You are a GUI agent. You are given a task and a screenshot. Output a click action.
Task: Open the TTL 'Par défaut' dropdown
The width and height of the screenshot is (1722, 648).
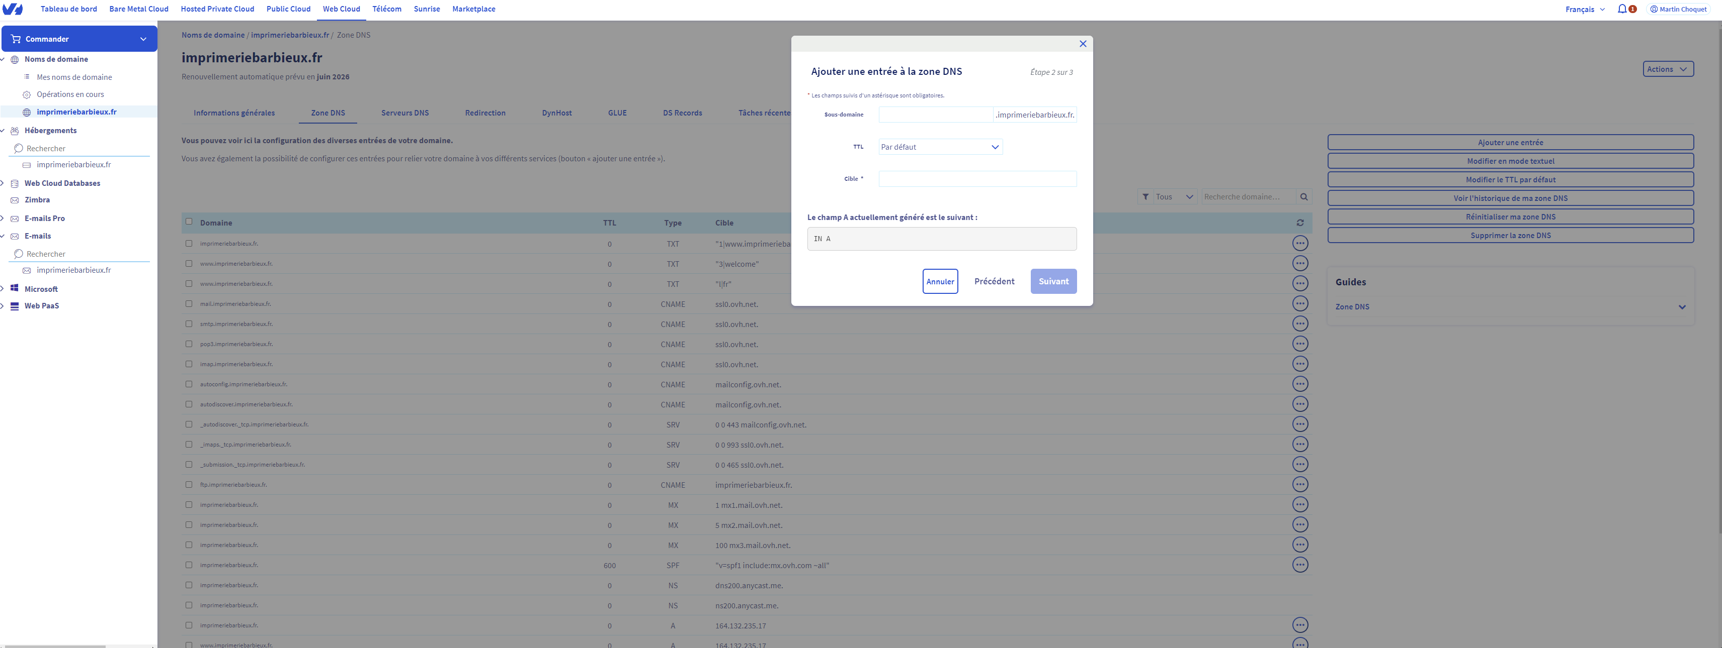940,147
